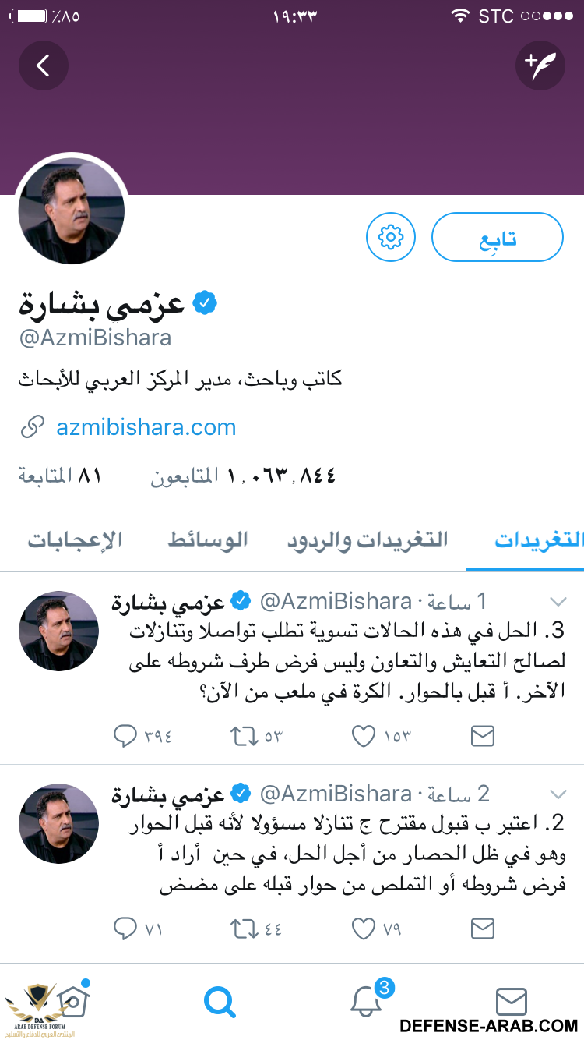This screenshot has width=584, height=1040.
Task: Switch to الوسائط media tab
Action: 208,540
